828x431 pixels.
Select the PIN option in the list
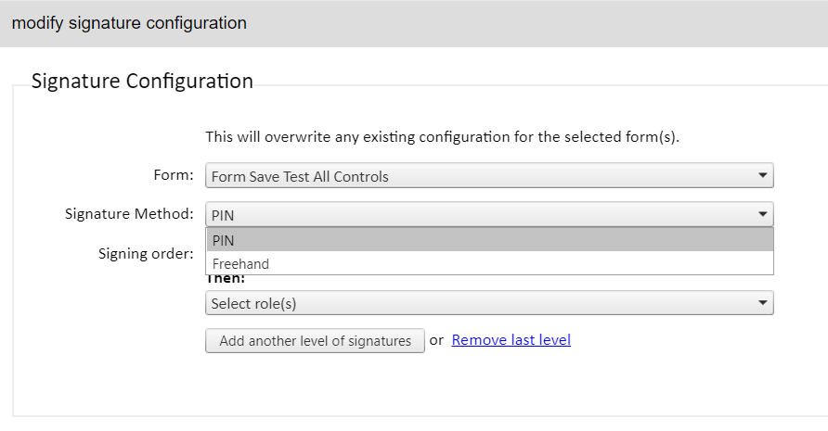tap(488, 240)
